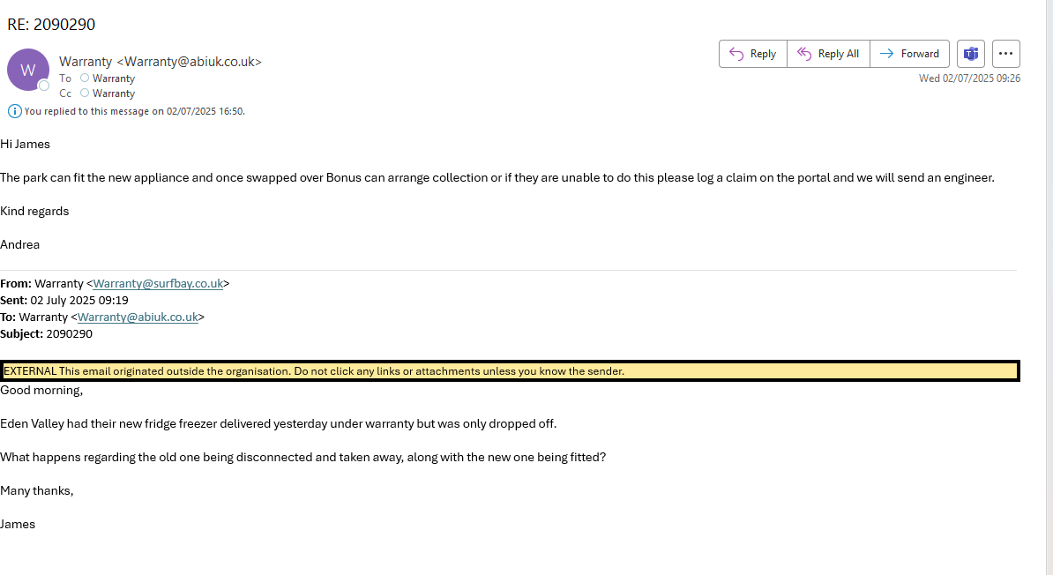This screenshot has width=1053, height=575.
Task: Click the Reply arrow button
Action: click(752, 54)
